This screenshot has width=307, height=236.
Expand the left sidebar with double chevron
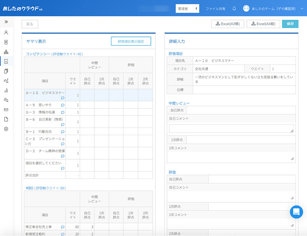[6, 22]
